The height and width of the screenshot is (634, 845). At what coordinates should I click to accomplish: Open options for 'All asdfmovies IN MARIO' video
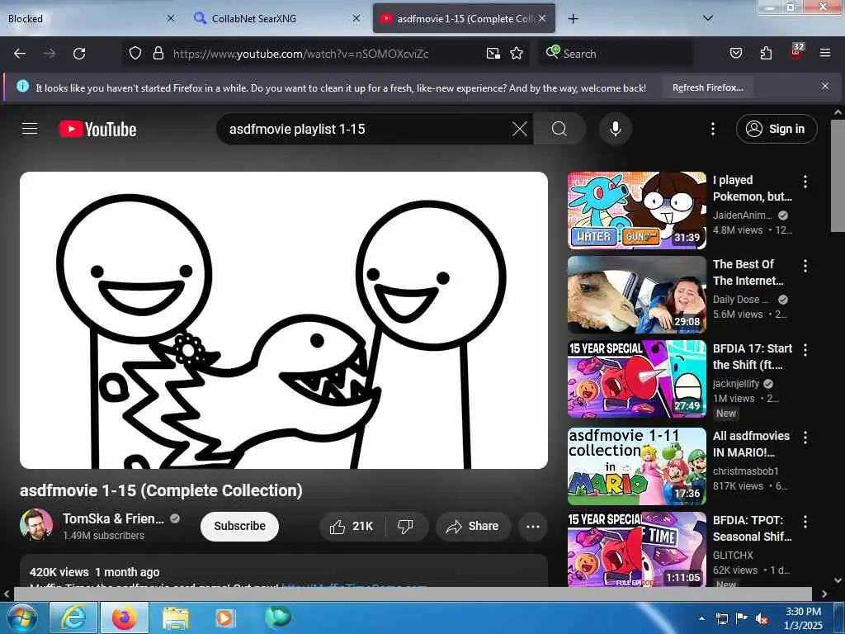point(805,438)
